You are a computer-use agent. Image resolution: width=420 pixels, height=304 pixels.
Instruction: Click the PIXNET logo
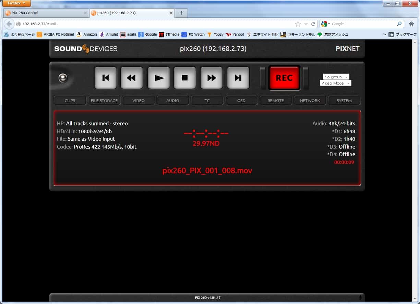[348, 49]
